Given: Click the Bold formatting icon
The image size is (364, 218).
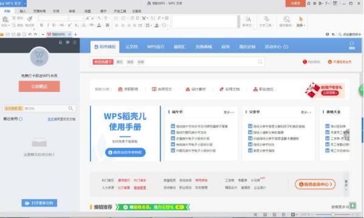Looking at the screenshot, I should pos(41,25).
